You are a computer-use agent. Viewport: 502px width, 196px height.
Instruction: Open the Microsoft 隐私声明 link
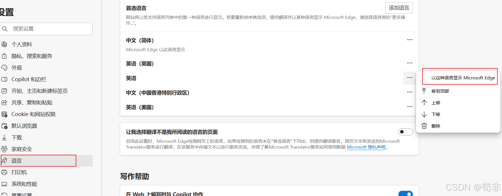click(366, 147)
